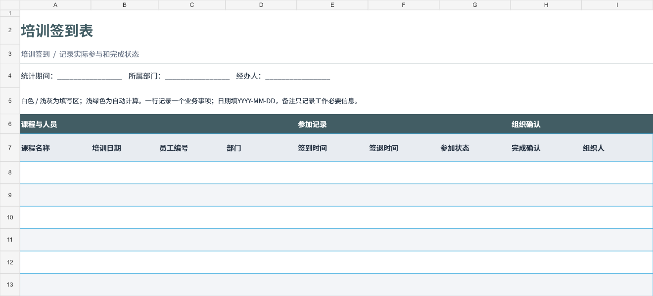Click row 11 cell under 完成确认
The height and width of the screenshot is (296, 653).
(x=546, y=240)
